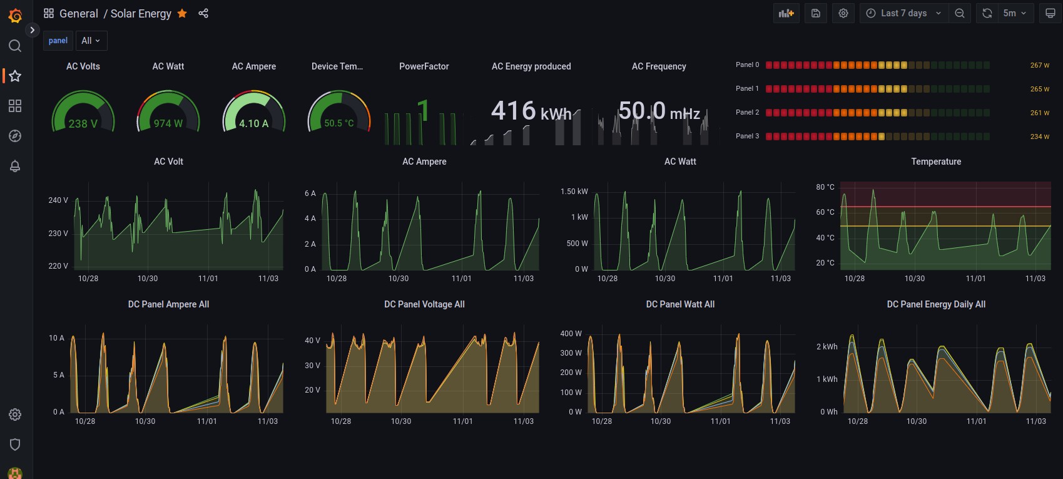Image resolution: width=1063 pixels, height=479 pixels.
Task: Click the Grafana logo home icon
Action: coord(15,16)
